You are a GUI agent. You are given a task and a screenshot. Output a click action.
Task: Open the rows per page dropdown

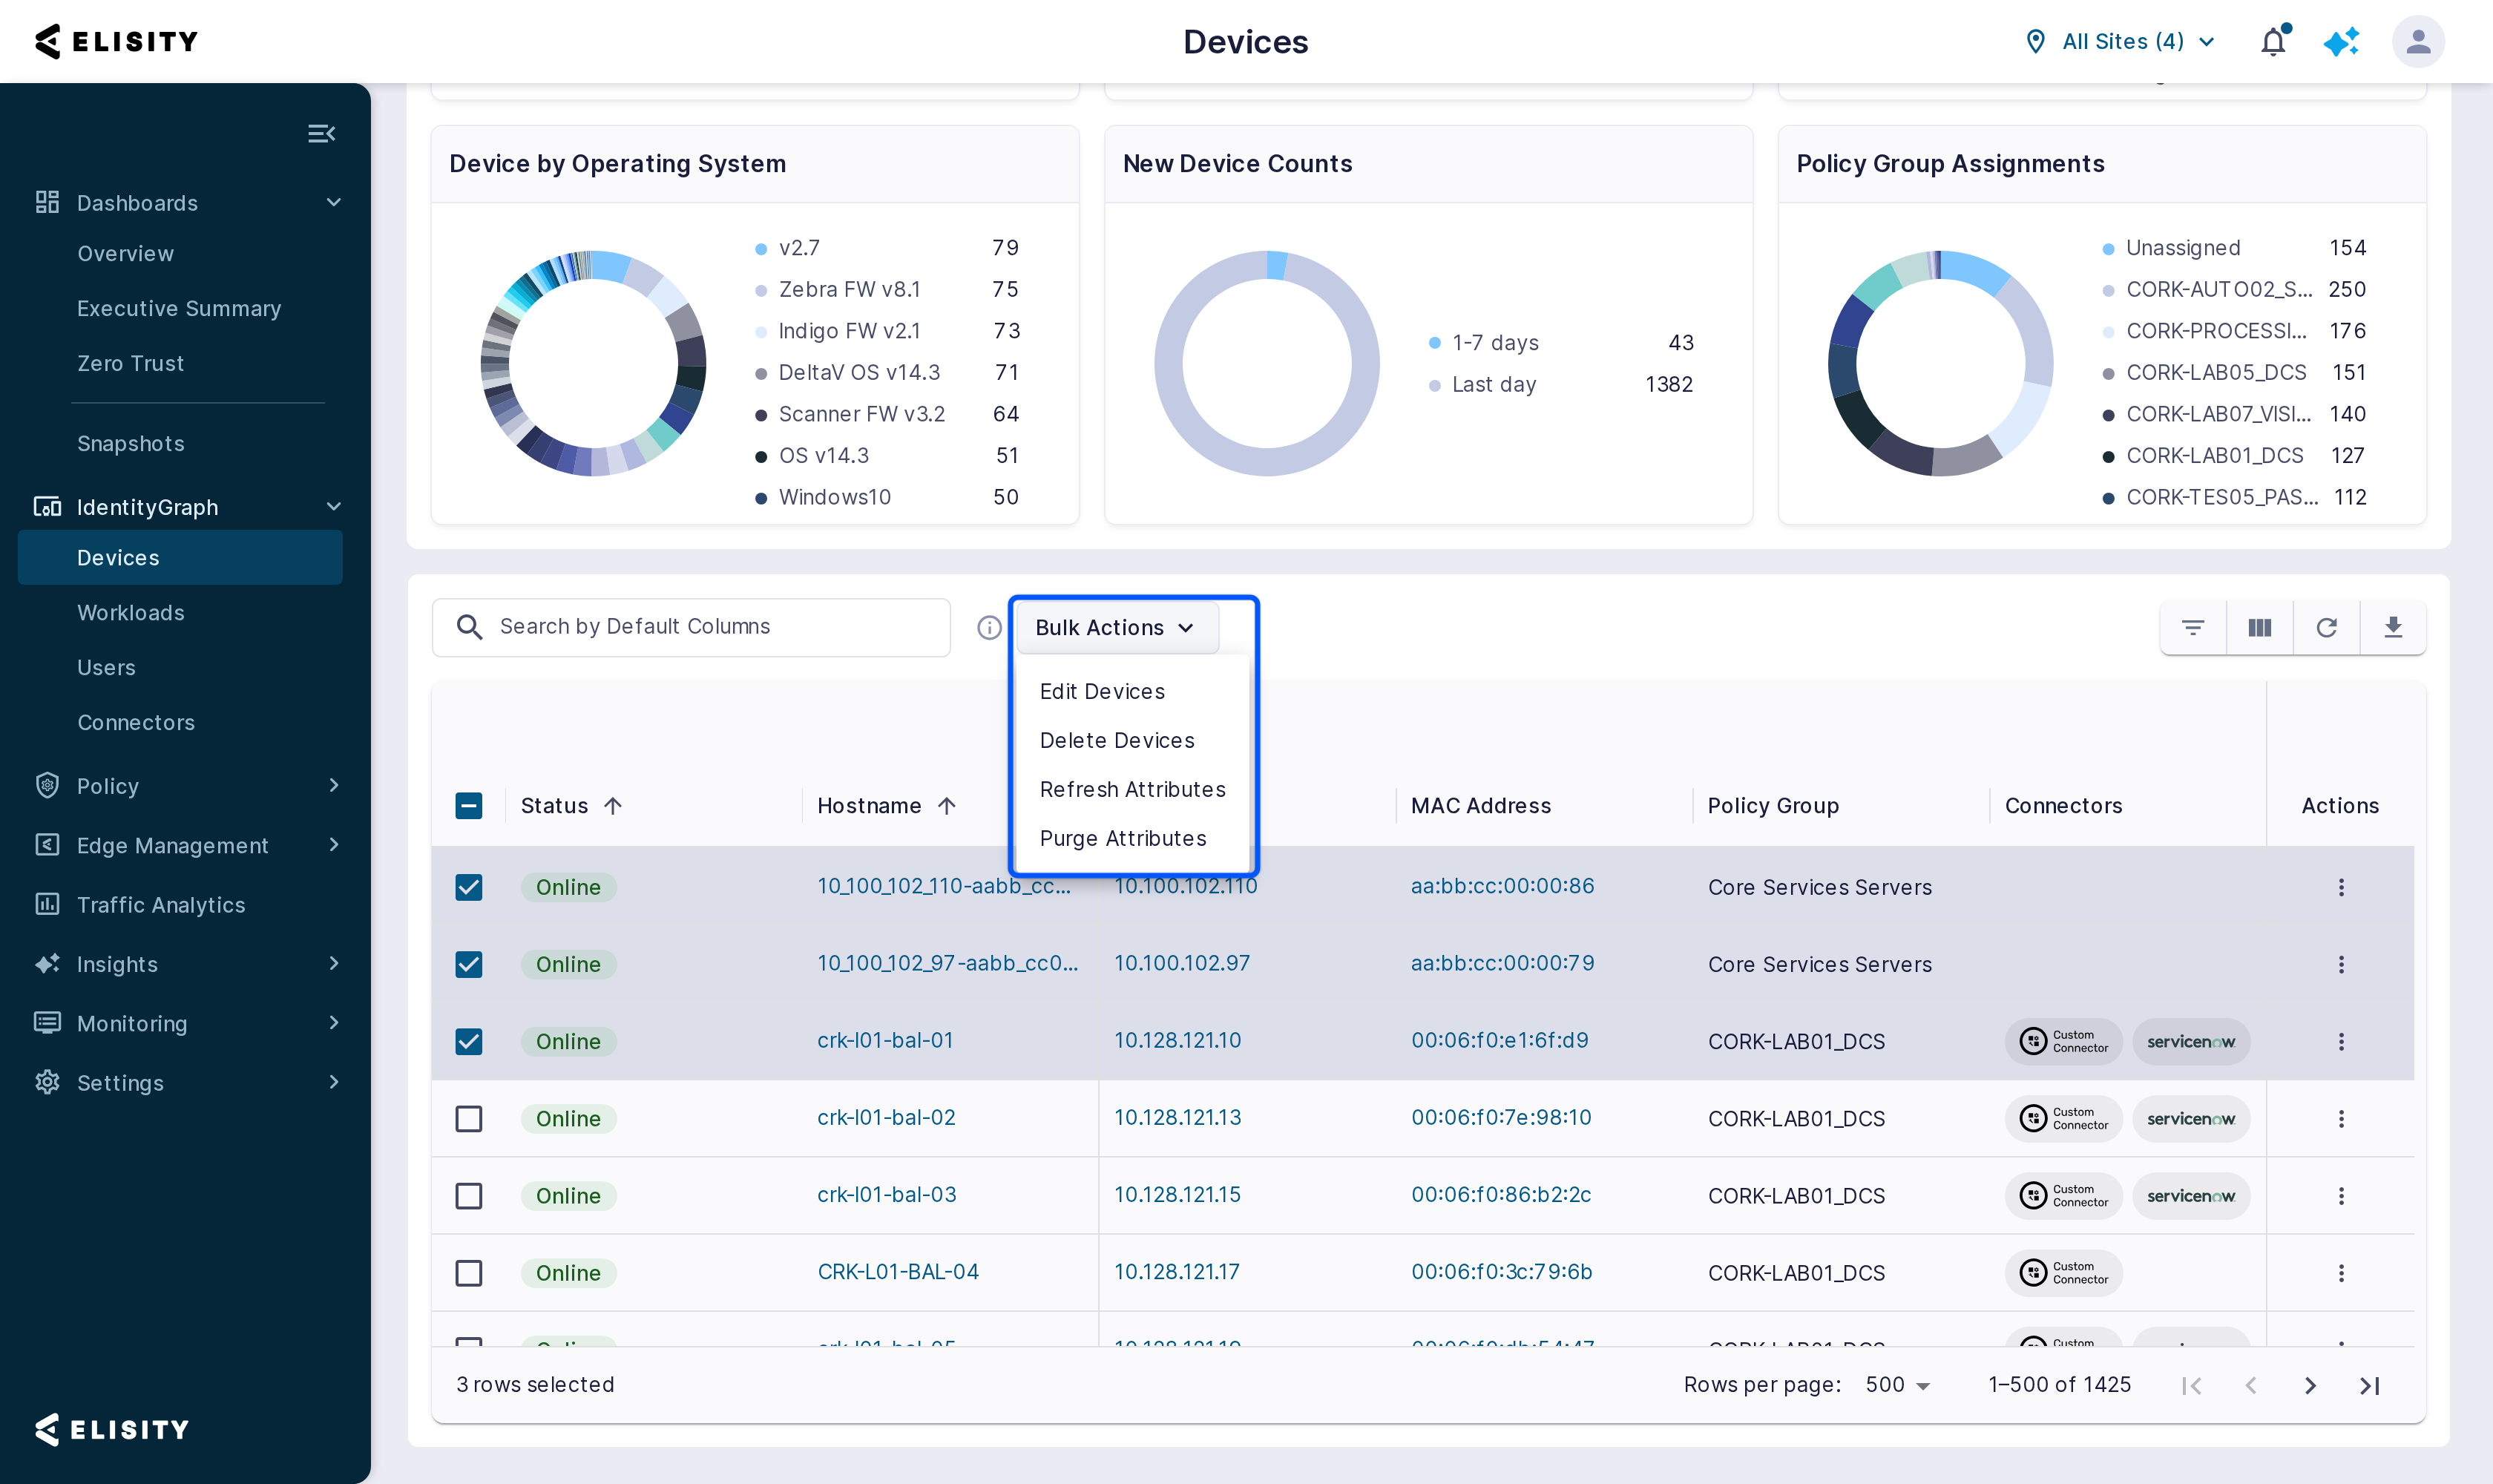coord(1897,1384)
